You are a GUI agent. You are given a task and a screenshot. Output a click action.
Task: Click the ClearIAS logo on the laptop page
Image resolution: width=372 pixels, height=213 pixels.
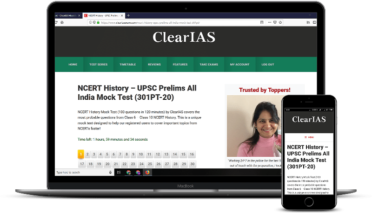pos(184,38)
